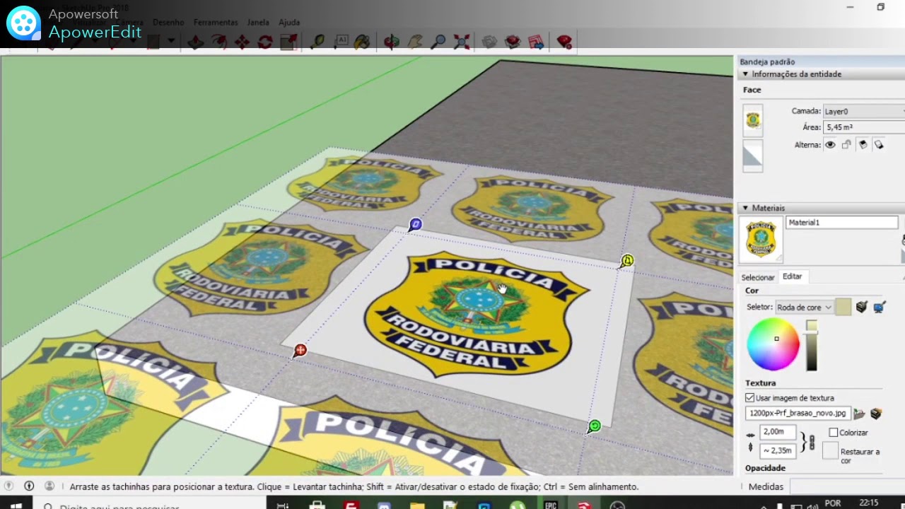Click the Send to LayOut icon

pos(536,42)
